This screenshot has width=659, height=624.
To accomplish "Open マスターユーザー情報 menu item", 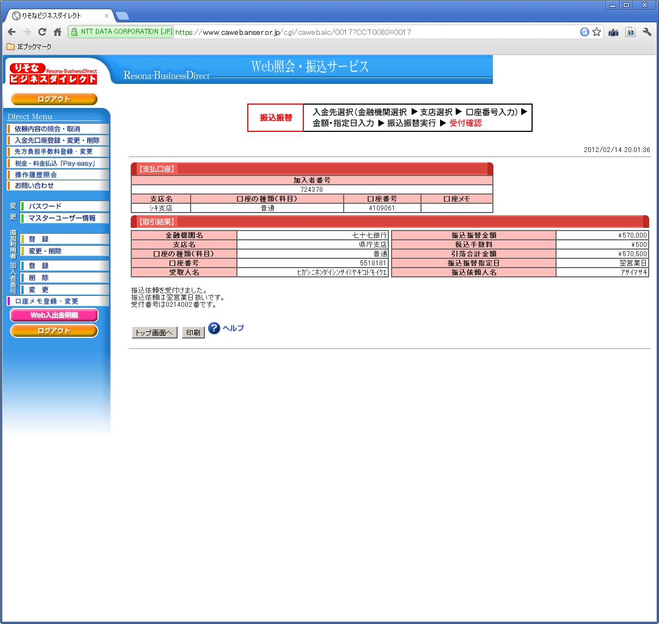I will [x=64, y=218].
